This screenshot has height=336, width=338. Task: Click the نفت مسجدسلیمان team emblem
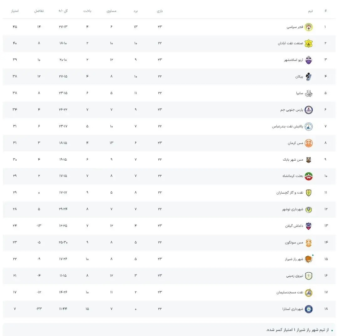(309, 292)
